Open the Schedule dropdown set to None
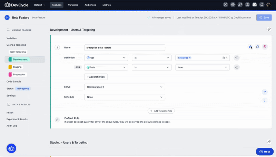276x157 pixels. 125,97
